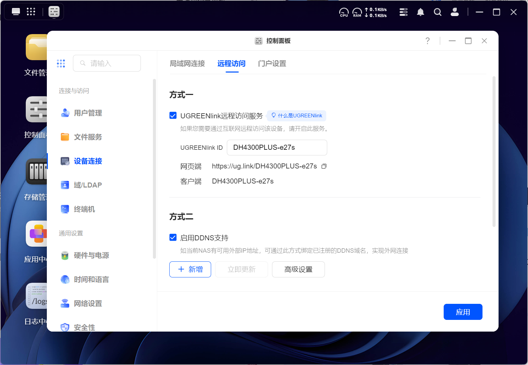Click the control panel home grid icon
Screen dimensions: 528x365
tap(61, 64)
